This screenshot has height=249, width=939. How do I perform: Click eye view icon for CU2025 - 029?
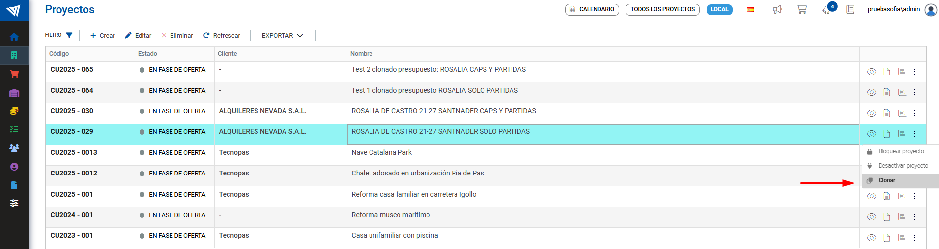(x=872, y=134)
